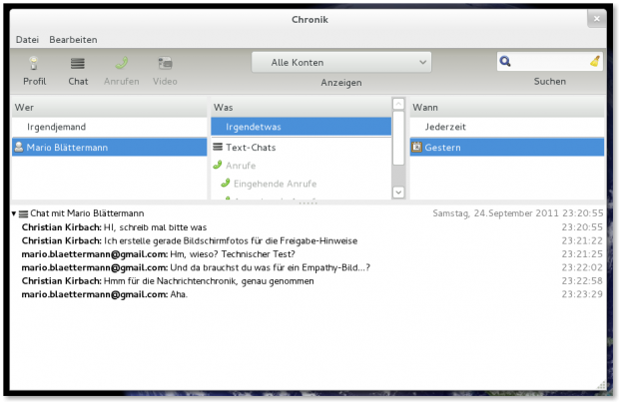Viewport: 619px width, 402px height.
Task: Select Text-Chats in the Was list
Action: (x=250, y=148)
